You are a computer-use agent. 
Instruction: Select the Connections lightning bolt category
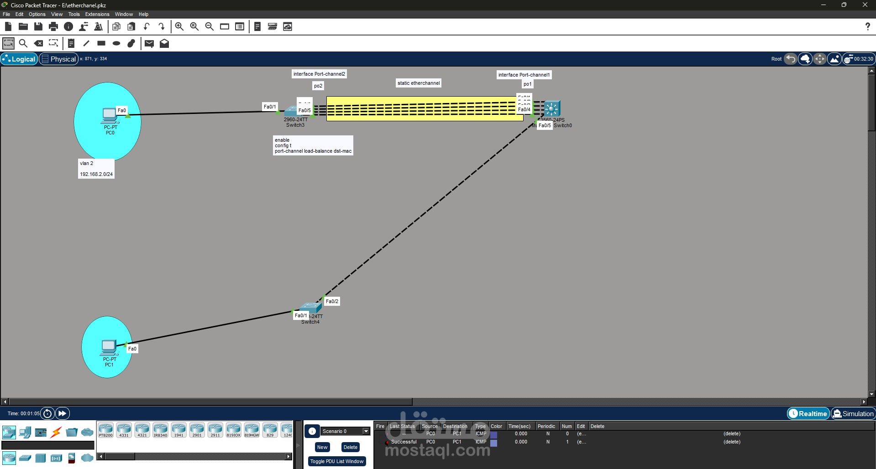click(56, 432)
